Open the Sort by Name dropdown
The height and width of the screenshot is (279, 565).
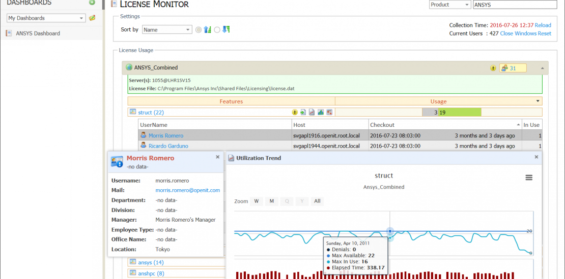[167, 30]
